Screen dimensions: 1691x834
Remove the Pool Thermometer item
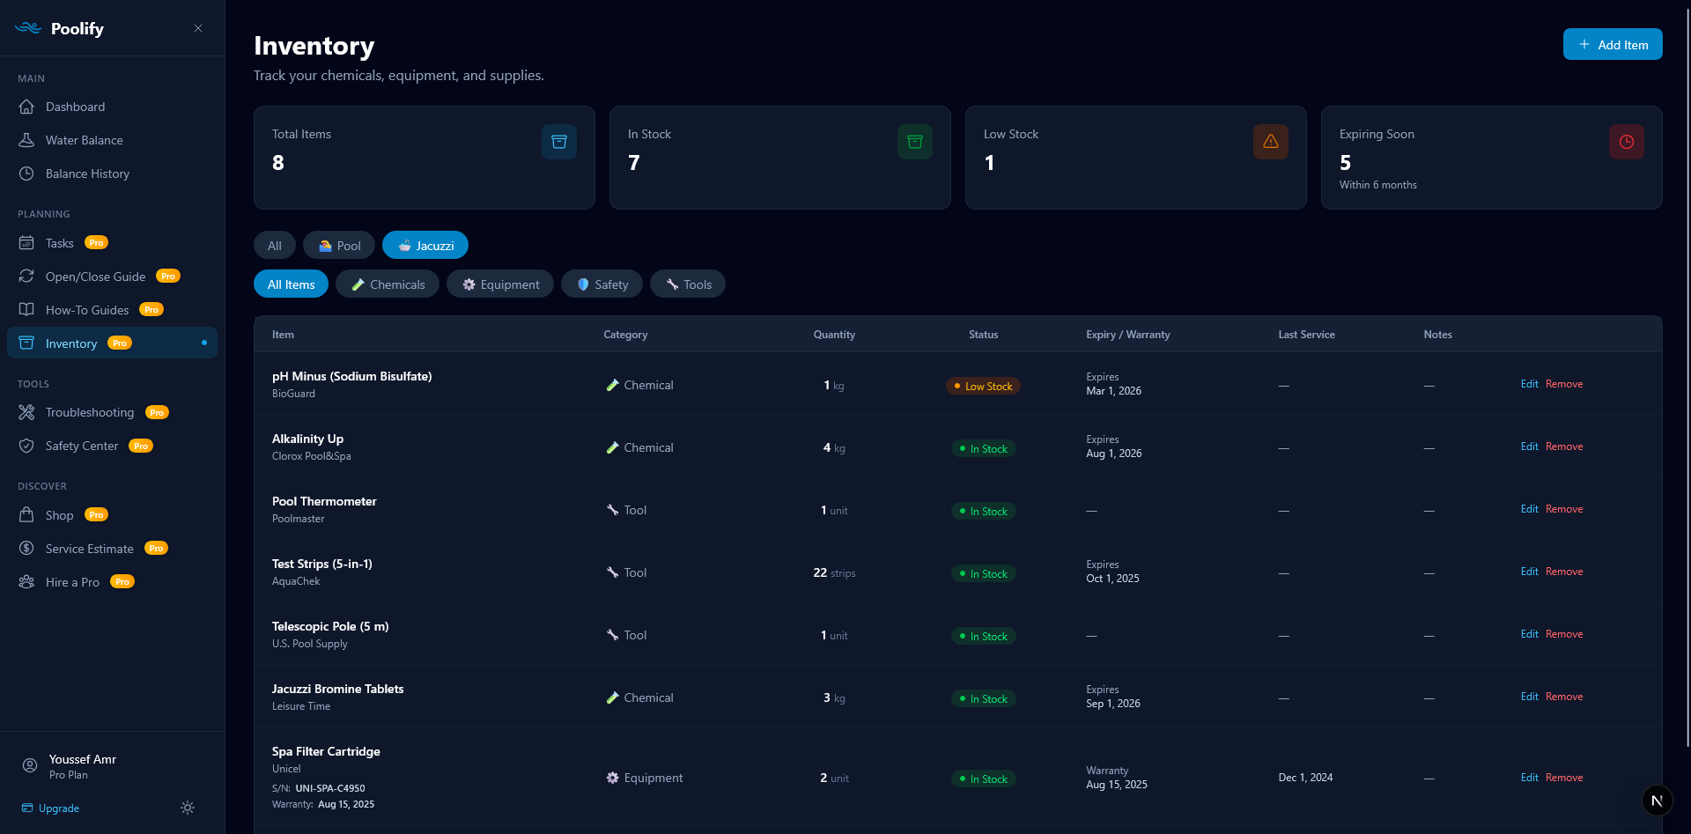coord(1564,509)
